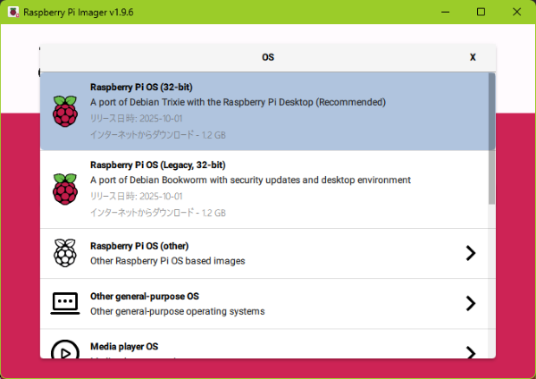
Task: Open the Raspberry Pi OS (other) label
Action: point(138,246)
